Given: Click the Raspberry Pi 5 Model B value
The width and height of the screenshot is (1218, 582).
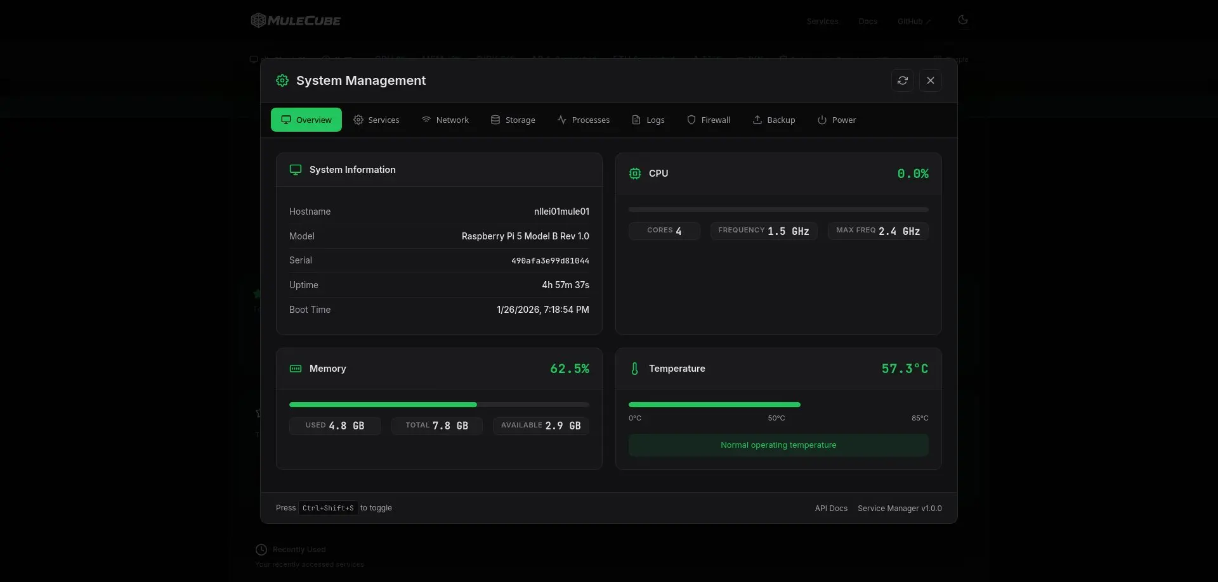Looking at the screenshot, I should 525,236.
